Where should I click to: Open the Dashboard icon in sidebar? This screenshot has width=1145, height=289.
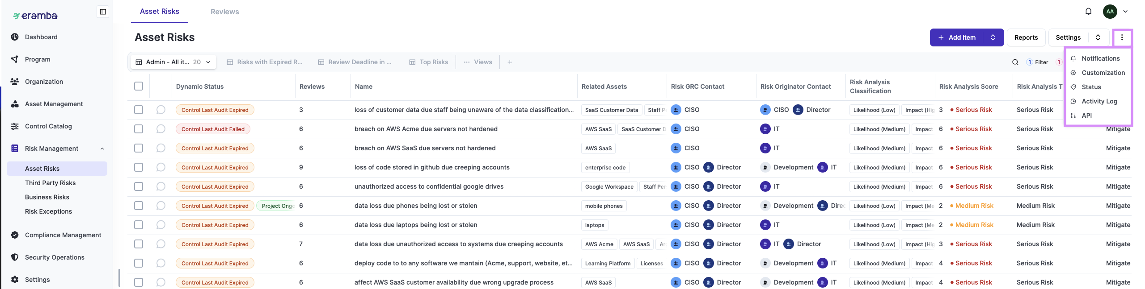[15, 37]
